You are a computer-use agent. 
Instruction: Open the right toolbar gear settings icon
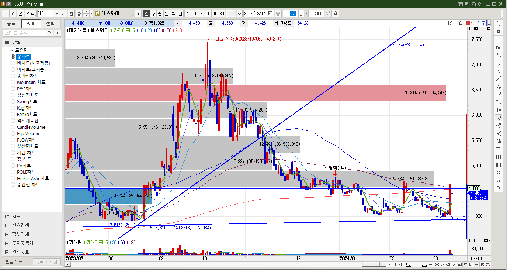[498, 31]
